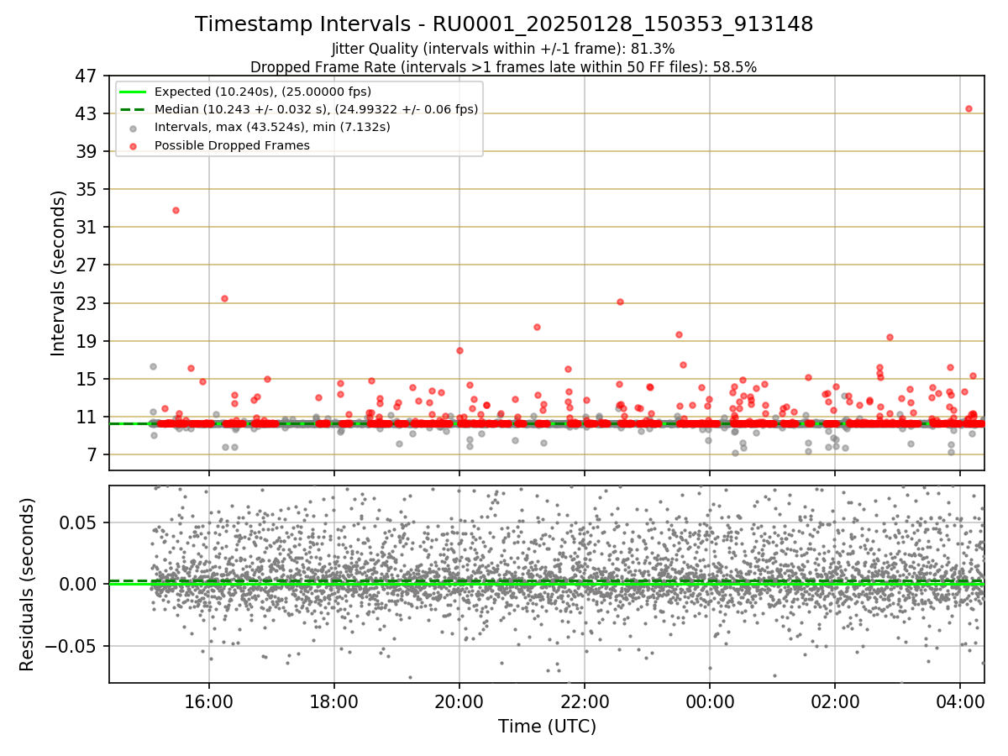Click the Intervals (seconds) y-axis label

[x=58, y=273]
